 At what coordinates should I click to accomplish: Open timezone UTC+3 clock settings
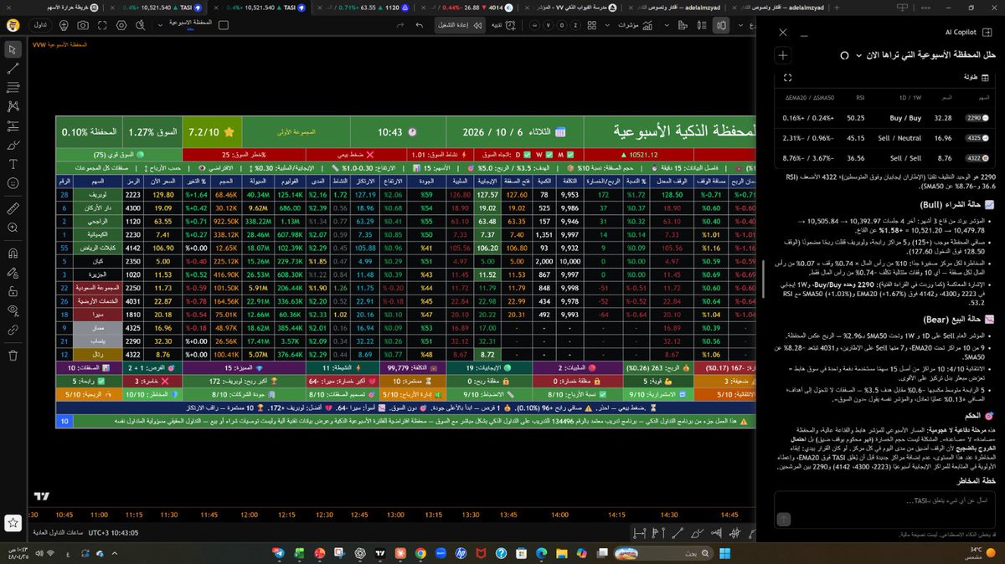[111, 533]
